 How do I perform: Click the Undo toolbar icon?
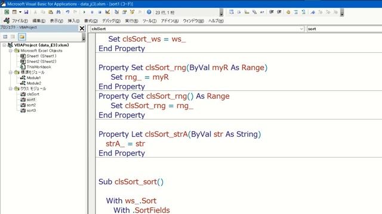(67, 12)
